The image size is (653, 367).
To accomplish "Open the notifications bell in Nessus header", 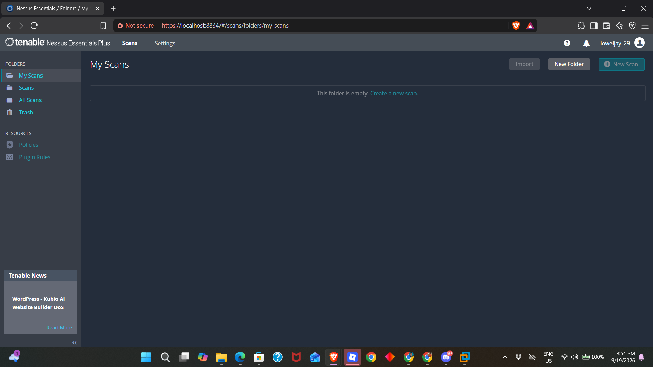I will pyautogui.click(x=586, y=43).
